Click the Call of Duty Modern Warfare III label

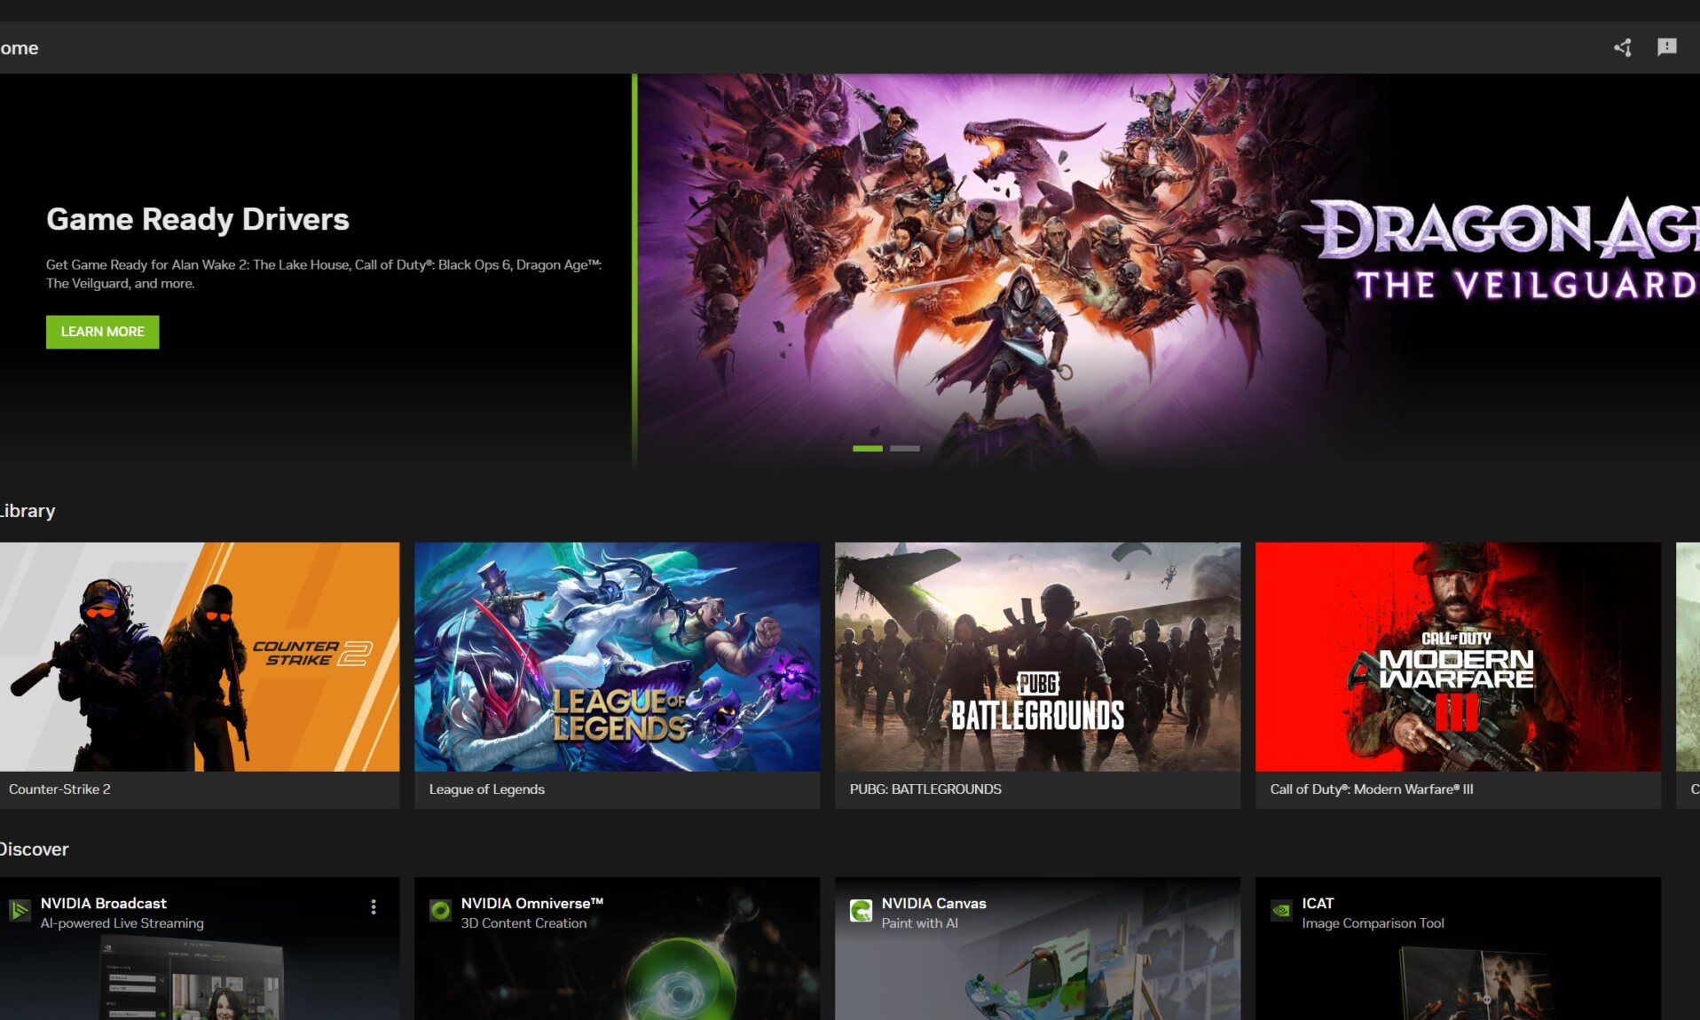coord(1372,789)
